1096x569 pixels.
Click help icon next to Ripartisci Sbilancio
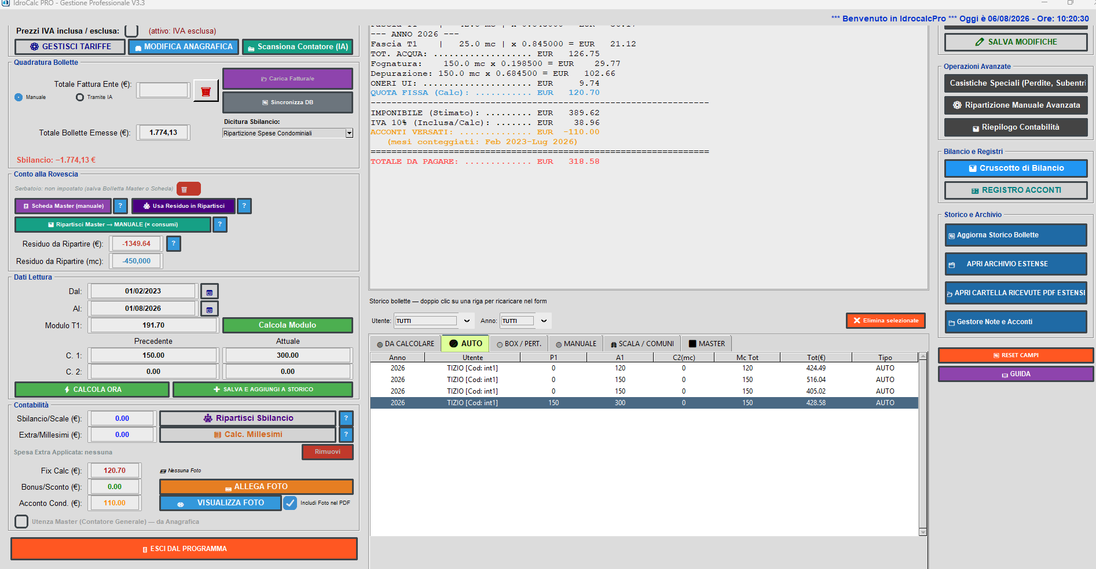(346, 418)
